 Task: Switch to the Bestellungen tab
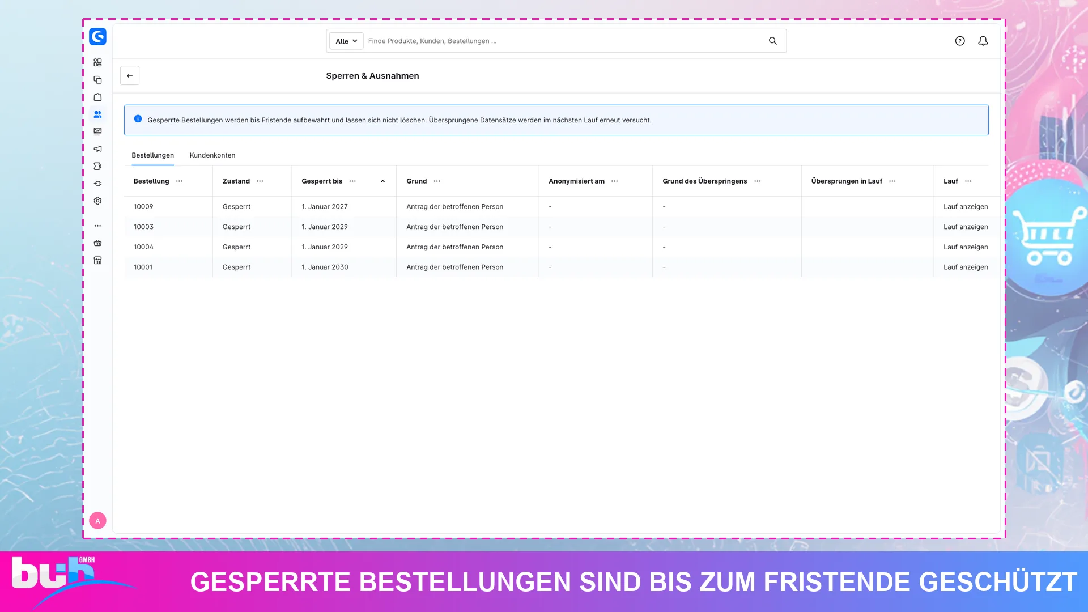153,155
